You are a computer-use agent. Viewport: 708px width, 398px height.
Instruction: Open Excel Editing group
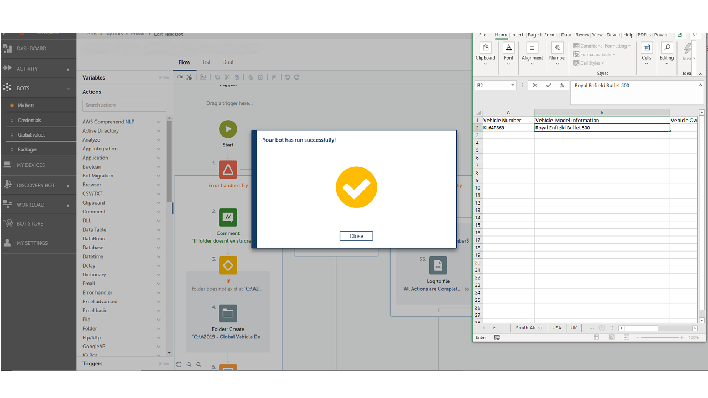tap(667, 54)
